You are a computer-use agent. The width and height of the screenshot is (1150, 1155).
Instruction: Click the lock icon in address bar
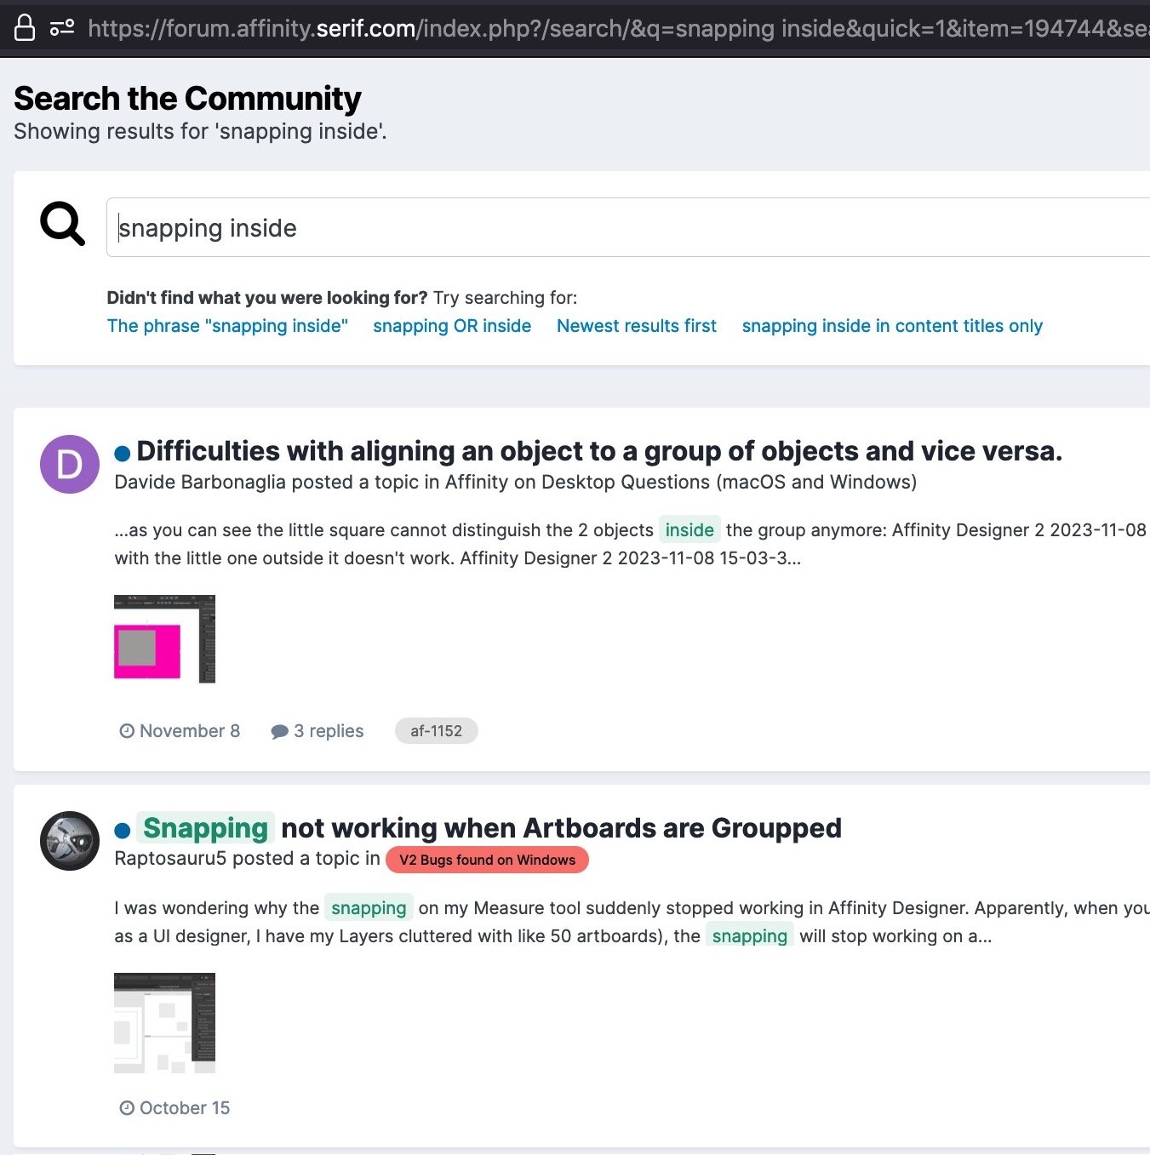25,27
